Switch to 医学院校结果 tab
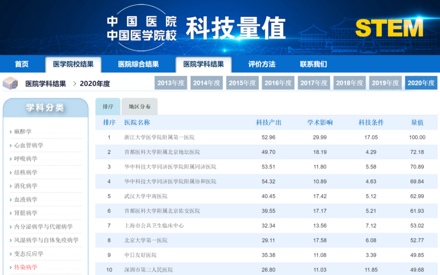 click(x=73, y=64)
